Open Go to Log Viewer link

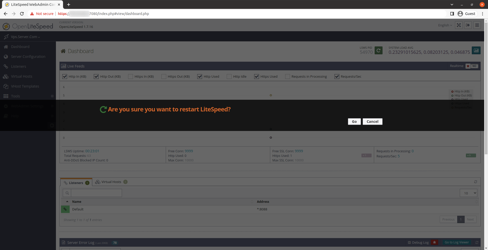456,242
